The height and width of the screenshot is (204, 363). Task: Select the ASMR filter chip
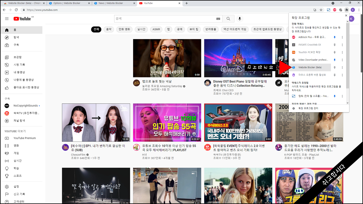(x=156, y=29)
